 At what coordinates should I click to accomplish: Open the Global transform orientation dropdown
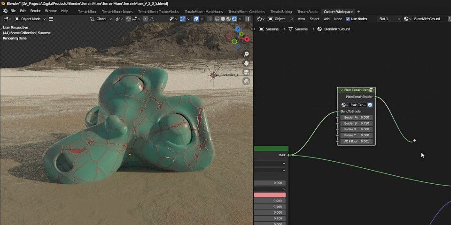tap(101, 19)
